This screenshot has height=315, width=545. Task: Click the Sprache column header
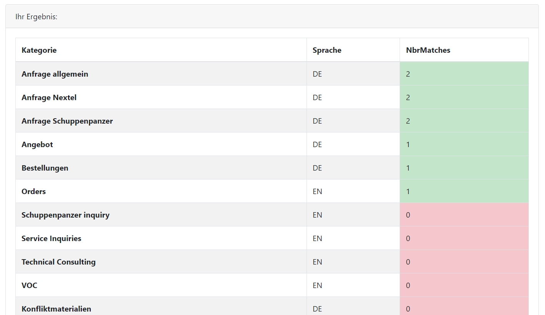327,50
